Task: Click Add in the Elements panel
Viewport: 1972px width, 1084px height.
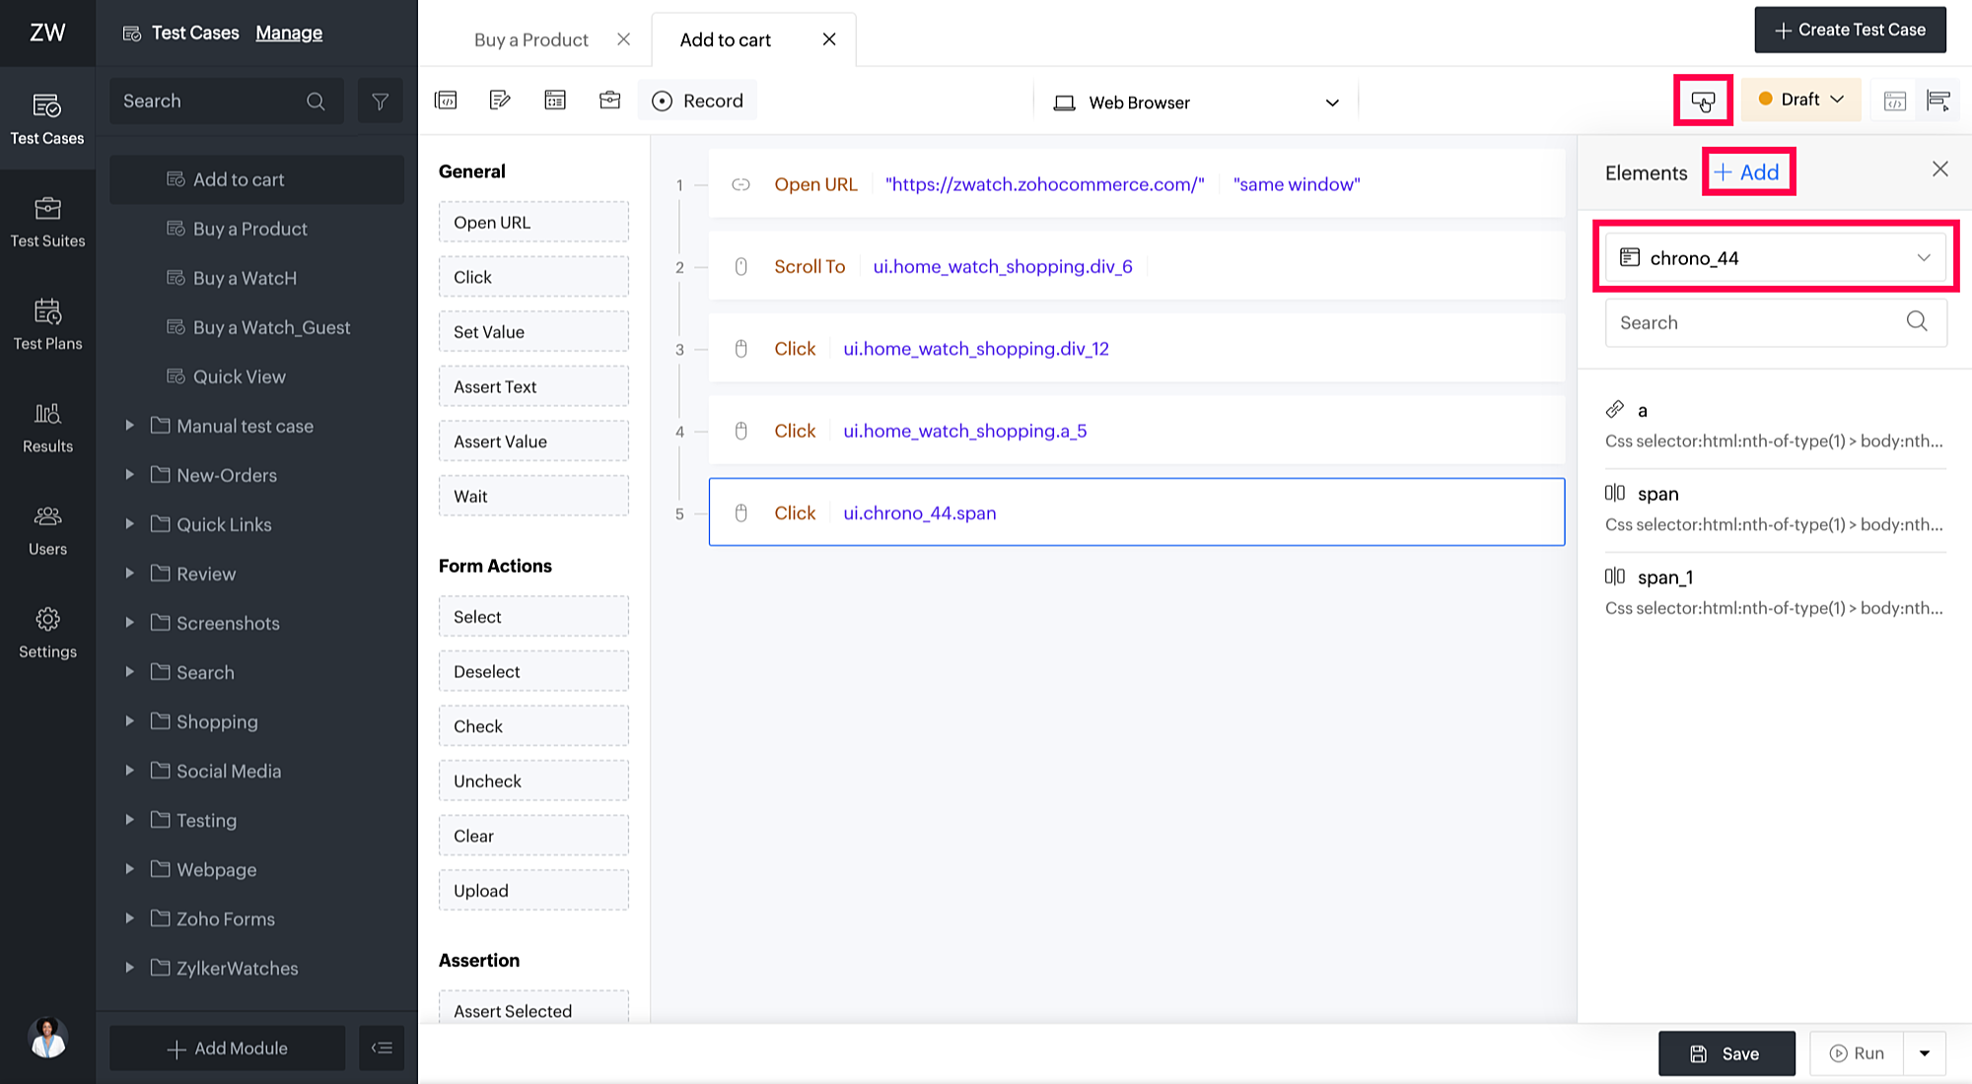Action: (1748, 172)
